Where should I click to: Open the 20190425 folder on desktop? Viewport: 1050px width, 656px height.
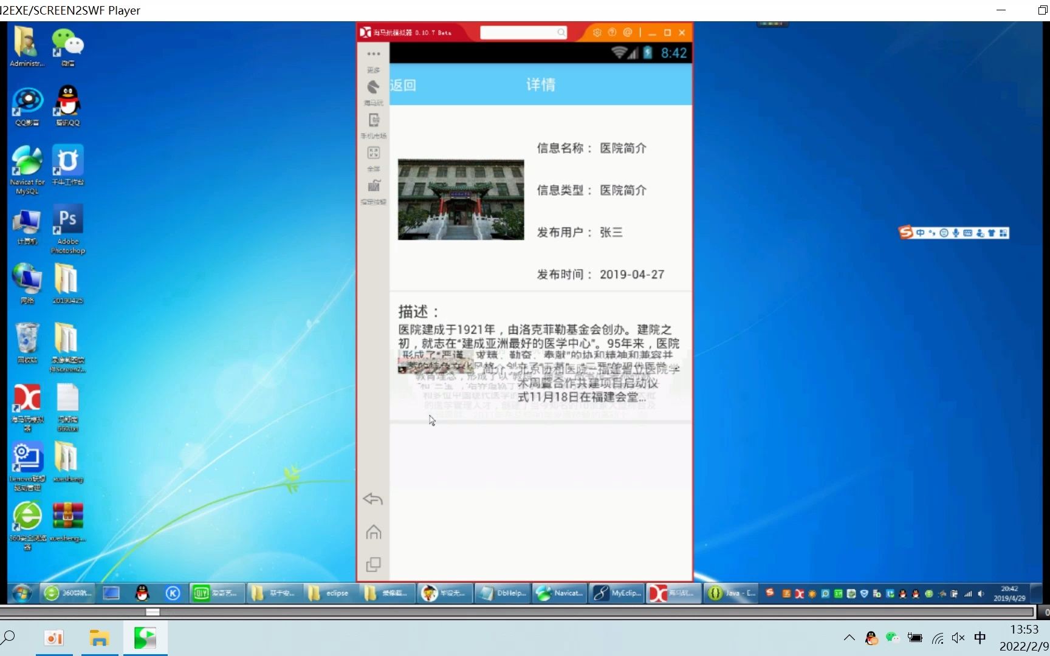tap(67, 283)
